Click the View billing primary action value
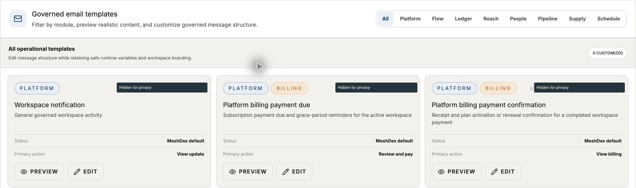The height and width of the screenshot is (188, 636). (609, 154)
